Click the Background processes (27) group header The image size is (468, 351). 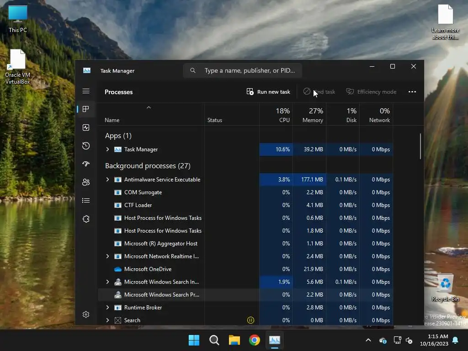[148, 165]
